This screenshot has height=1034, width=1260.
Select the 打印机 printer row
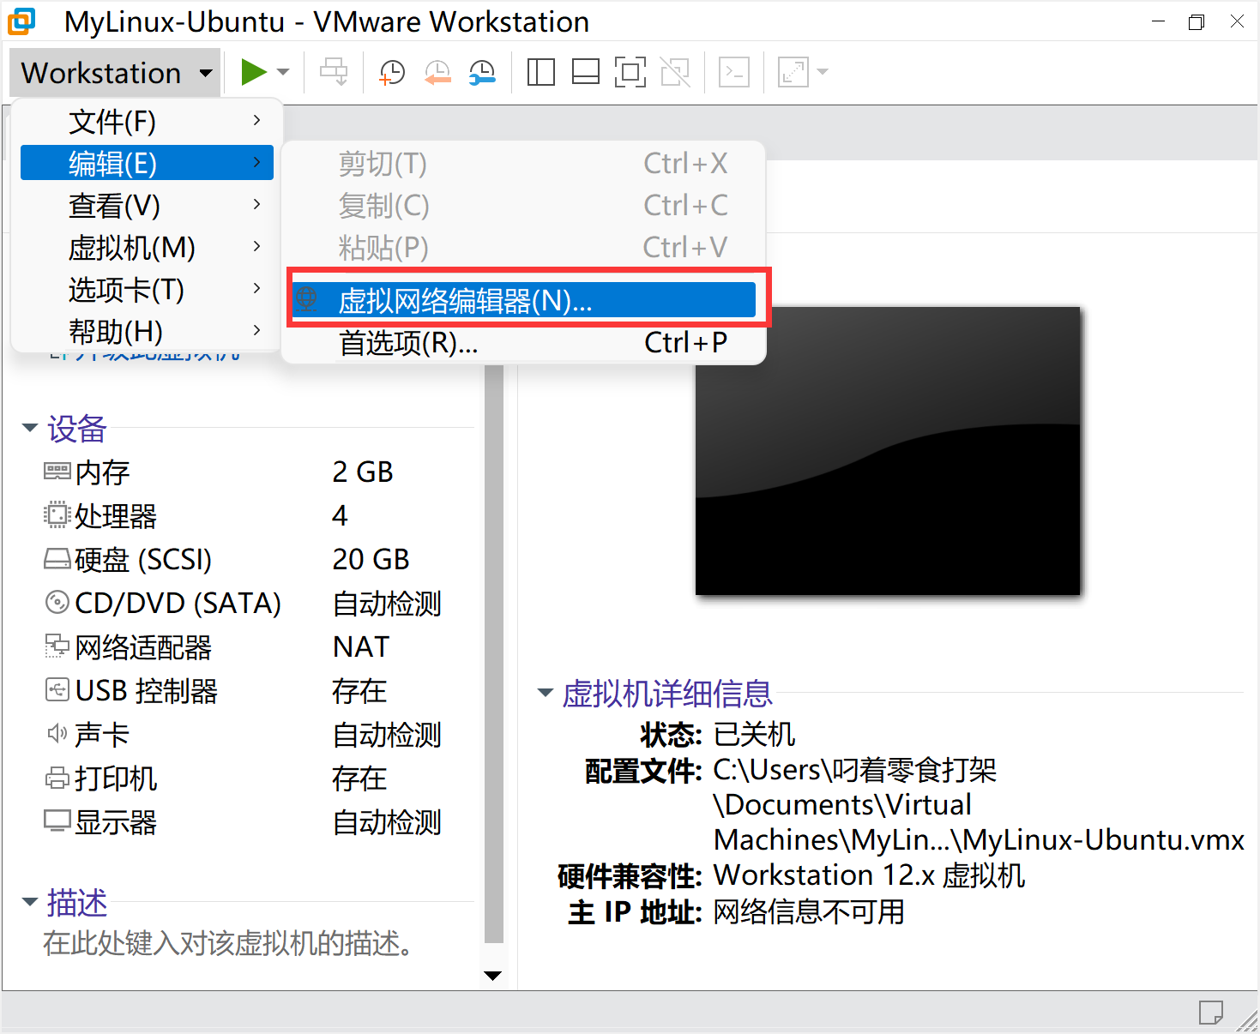pyautogui.click(x=257, y=778)
